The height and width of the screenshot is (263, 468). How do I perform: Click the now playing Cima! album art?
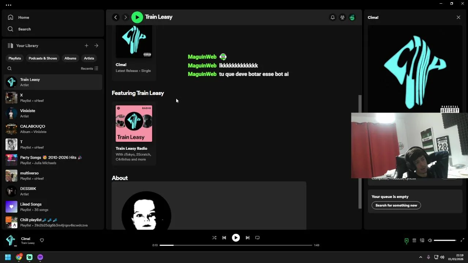(11, 240)
